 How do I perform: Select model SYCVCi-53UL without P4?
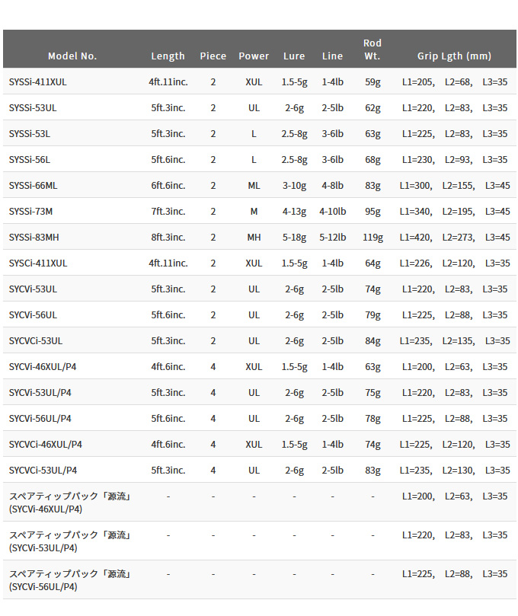[x=36, y=341]
